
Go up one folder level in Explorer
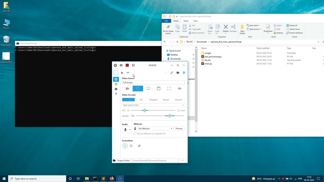(177, 42)
